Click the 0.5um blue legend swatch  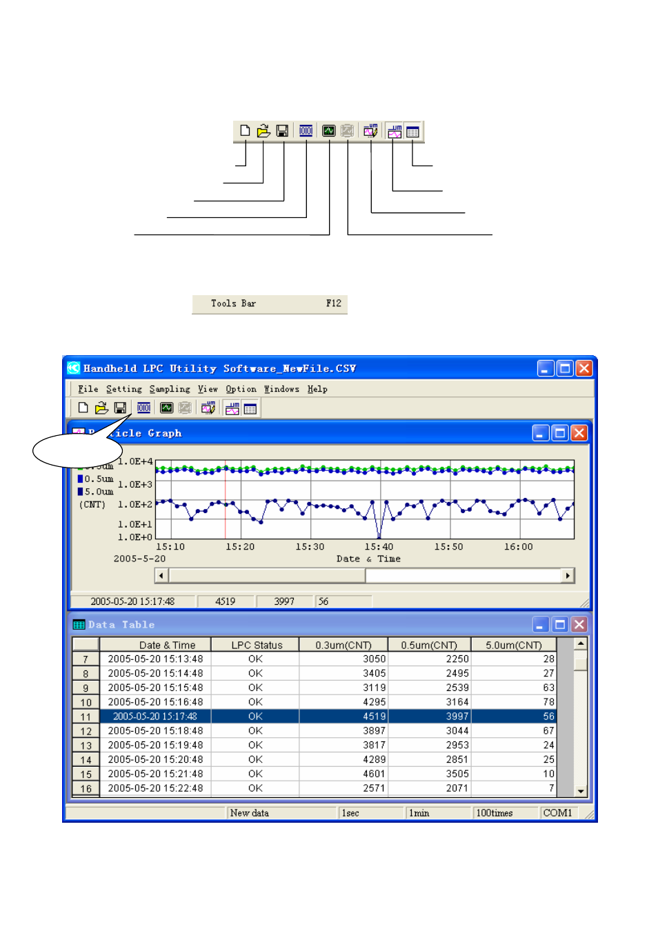pyautogui.click(x=80, y=479)
